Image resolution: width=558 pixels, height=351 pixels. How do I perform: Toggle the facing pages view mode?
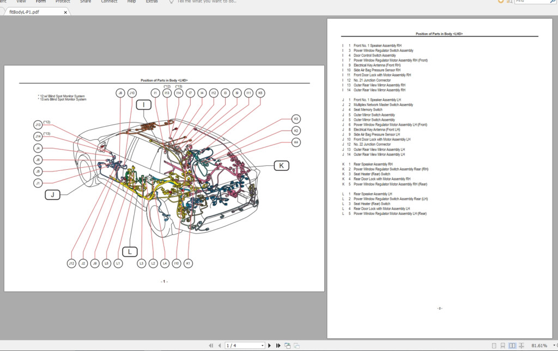pos(512,346)
